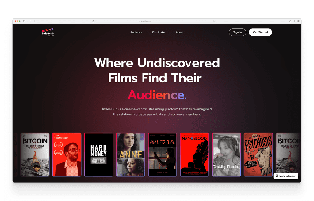Viewport: 314px width, 201px height.
Task: Go forward with the browser forward arrow
Action: click(x=35, y=21)
